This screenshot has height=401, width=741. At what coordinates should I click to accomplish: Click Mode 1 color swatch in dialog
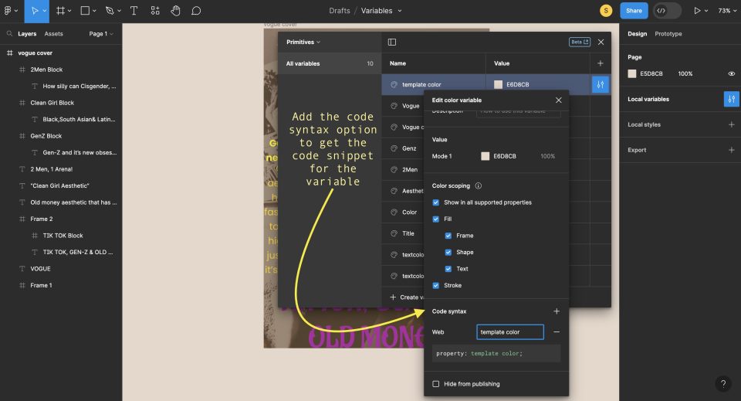(485, 156)
